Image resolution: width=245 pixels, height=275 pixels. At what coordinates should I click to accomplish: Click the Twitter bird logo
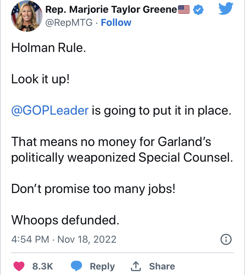point(226,9)
